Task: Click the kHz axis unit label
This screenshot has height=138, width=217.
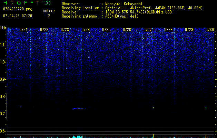Action: 3,28
